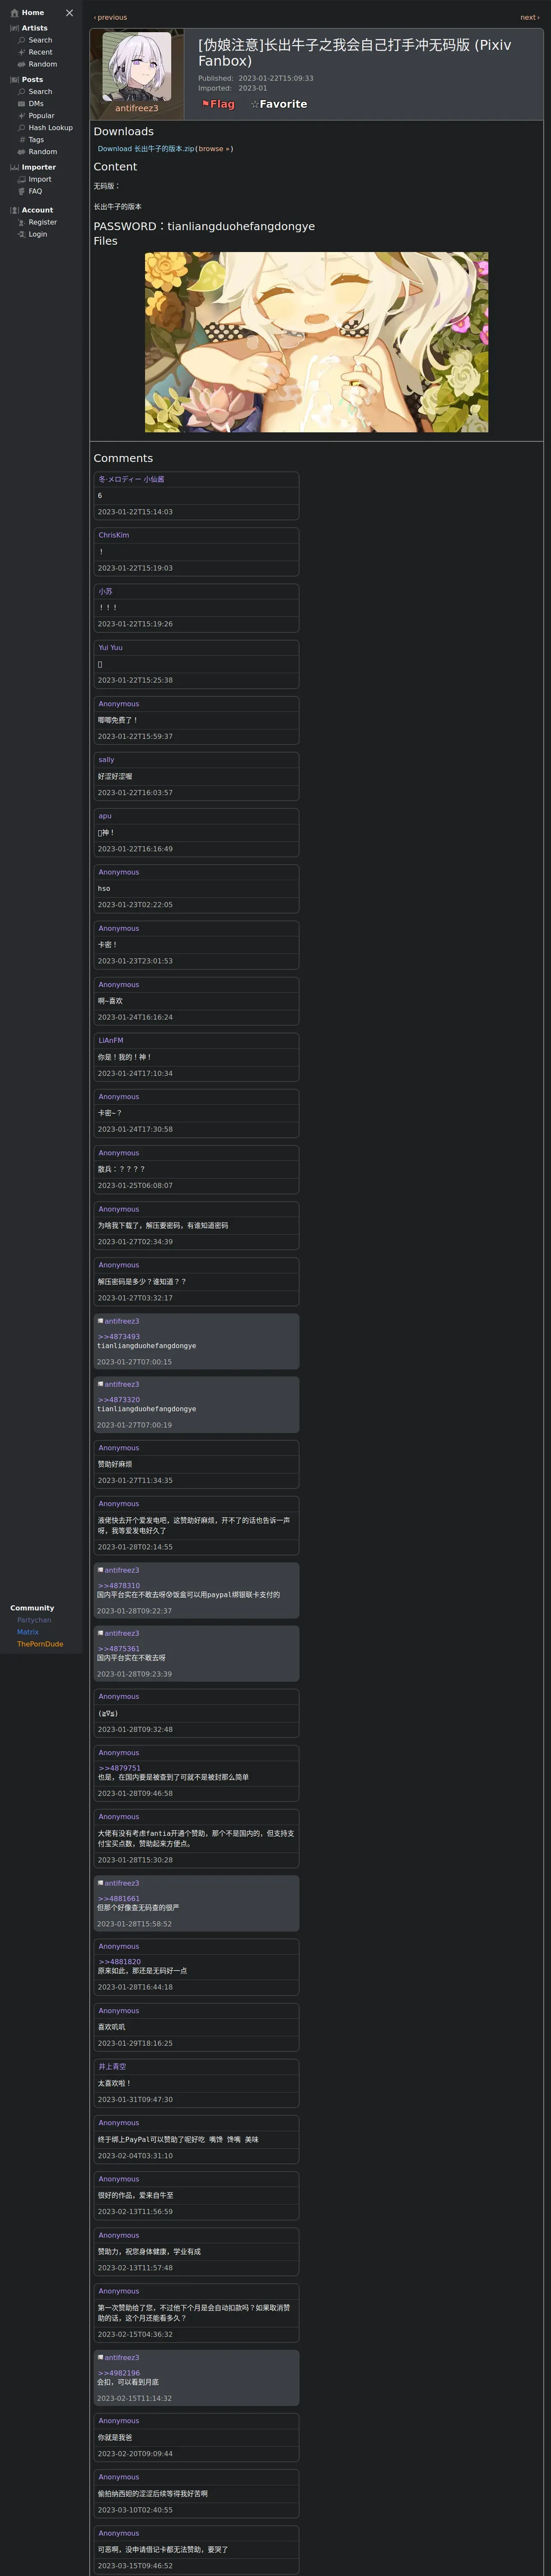
Task: Click commenter name ChrisKim
Action: tap(114, 535)
